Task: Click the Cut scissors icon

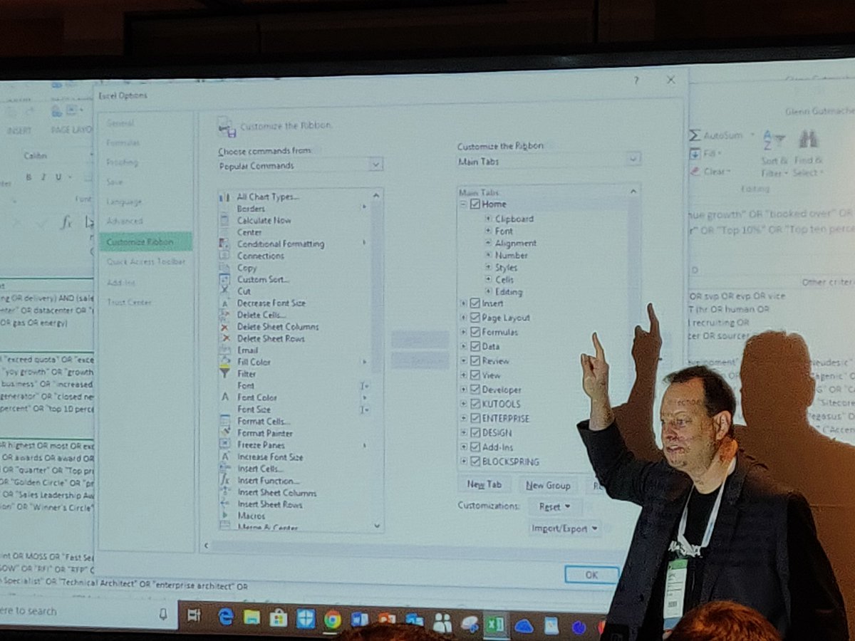Action: [x=225, y=291]
